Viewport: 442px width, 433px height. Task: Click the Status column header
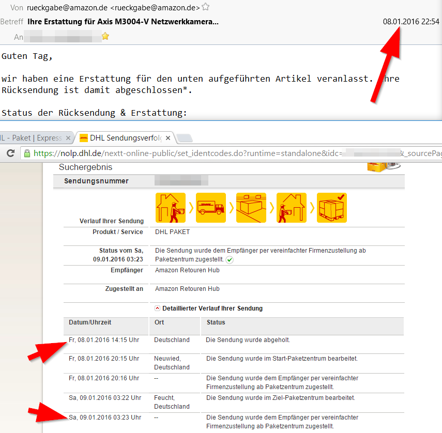pos(216,322)
